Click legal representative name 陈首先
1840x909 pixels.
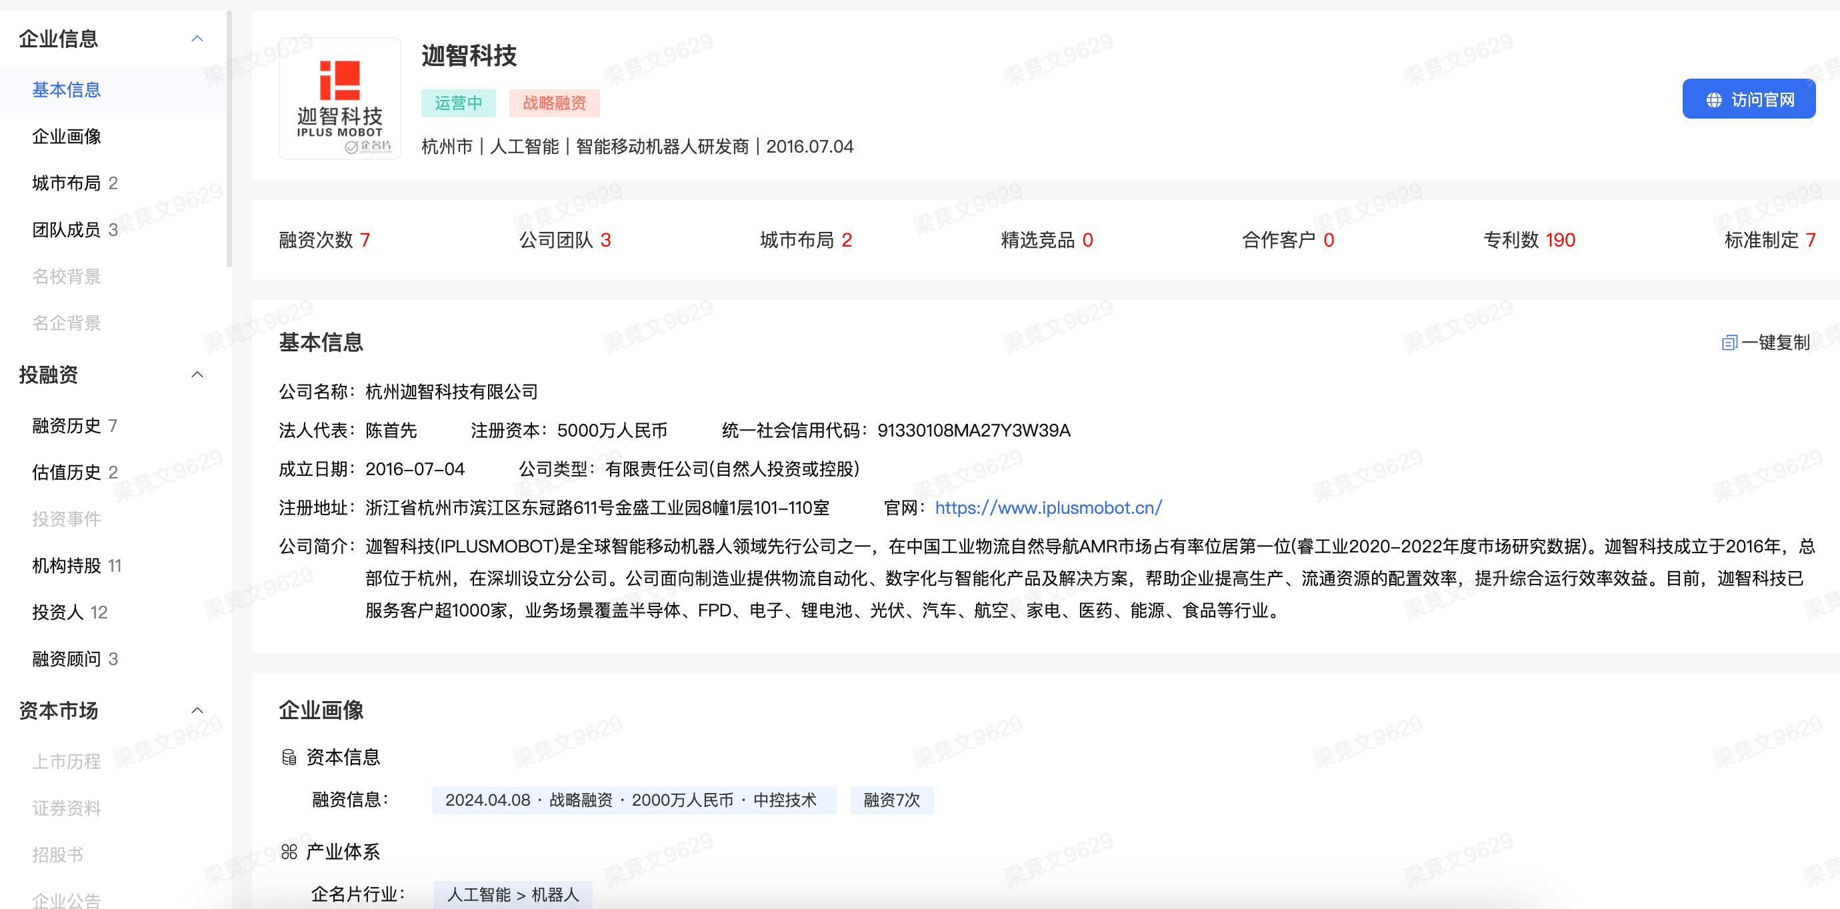[391, 431]
